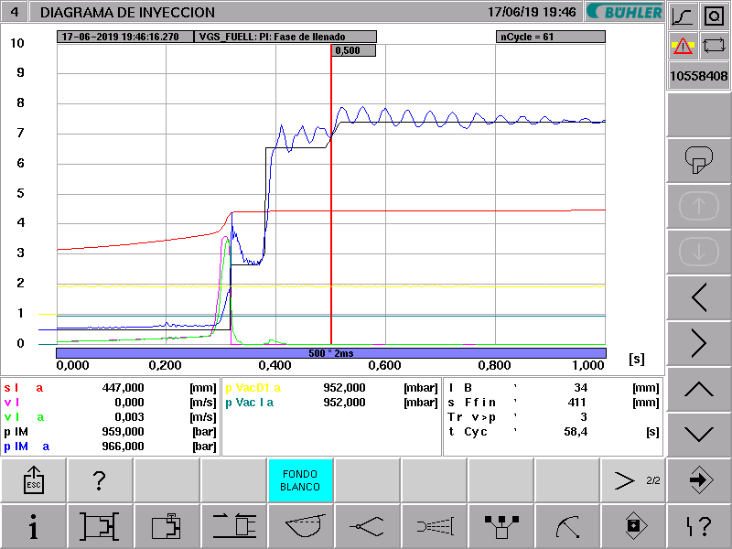
Task: Click the 't Cyc' value 58,4
Action: pyautogui.click(x=576, y=432)
